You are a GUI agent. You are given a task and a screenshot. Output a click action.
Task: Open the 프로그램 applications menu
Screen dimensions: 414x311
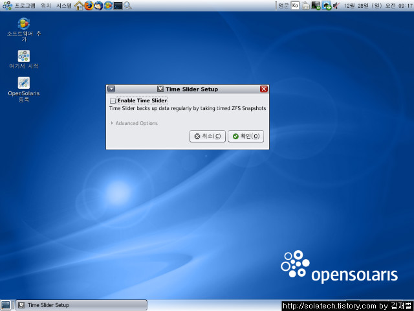click(25, 6)
